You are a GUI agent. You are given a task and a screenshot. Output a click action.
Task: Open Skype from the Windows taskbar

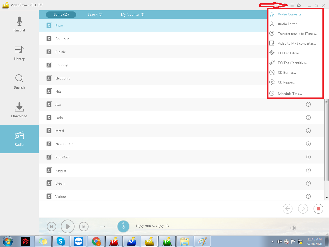[61, 242]
